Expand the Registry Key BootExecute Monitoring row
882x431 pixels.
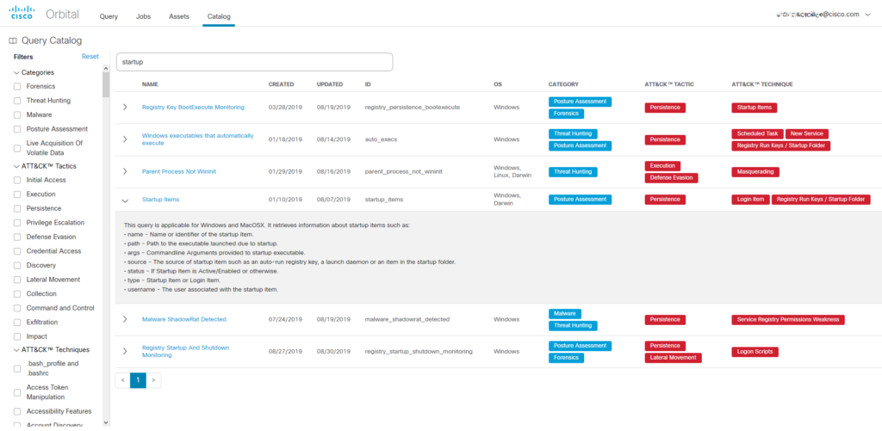[125, 108]
